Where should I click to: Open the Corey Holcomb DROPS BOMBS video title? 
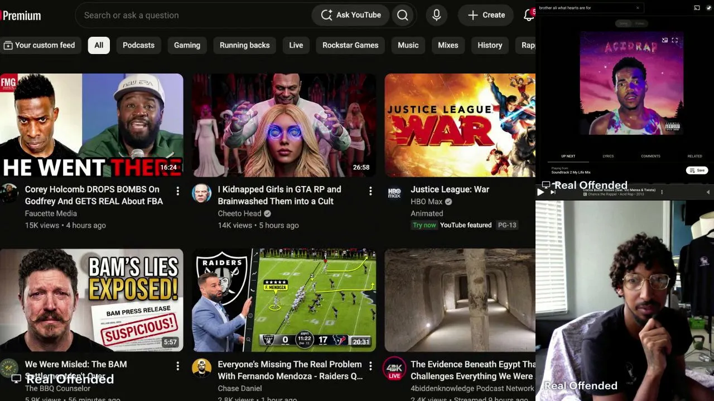pyautogui.click(x=94, y=195)
